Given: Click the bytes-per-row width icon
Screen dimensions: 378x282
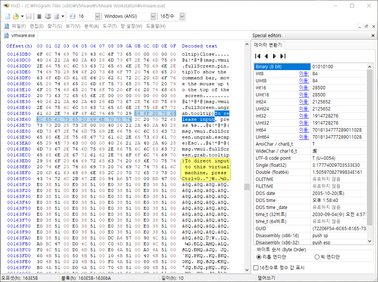Looking at the screenshot, I should point(73,16).
